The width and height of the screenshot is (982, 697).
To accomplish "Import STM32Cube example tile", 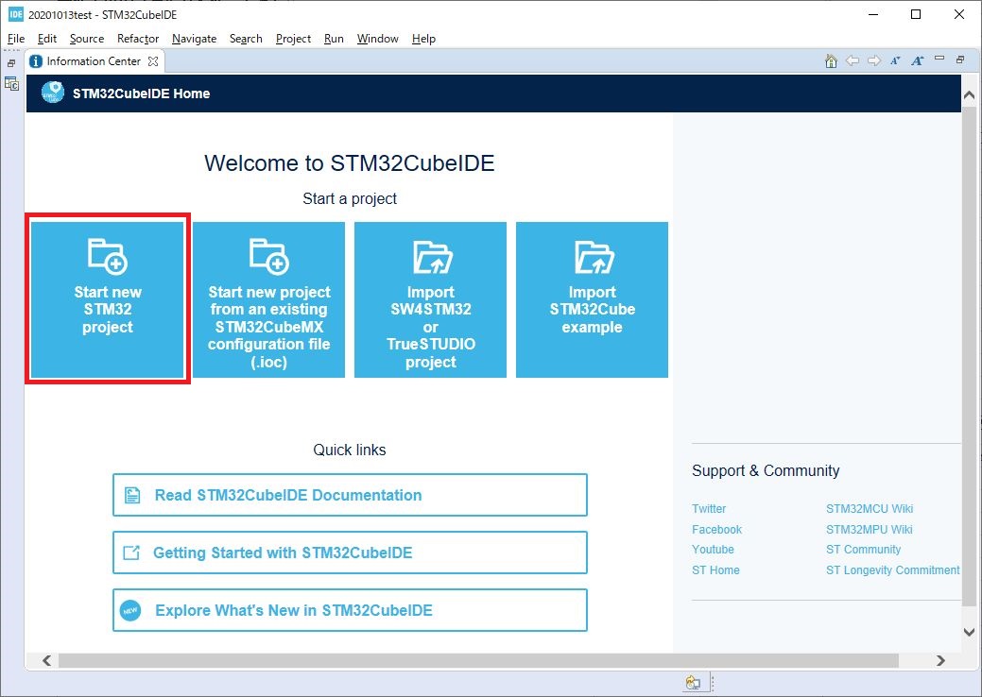I will pos(592,299).
